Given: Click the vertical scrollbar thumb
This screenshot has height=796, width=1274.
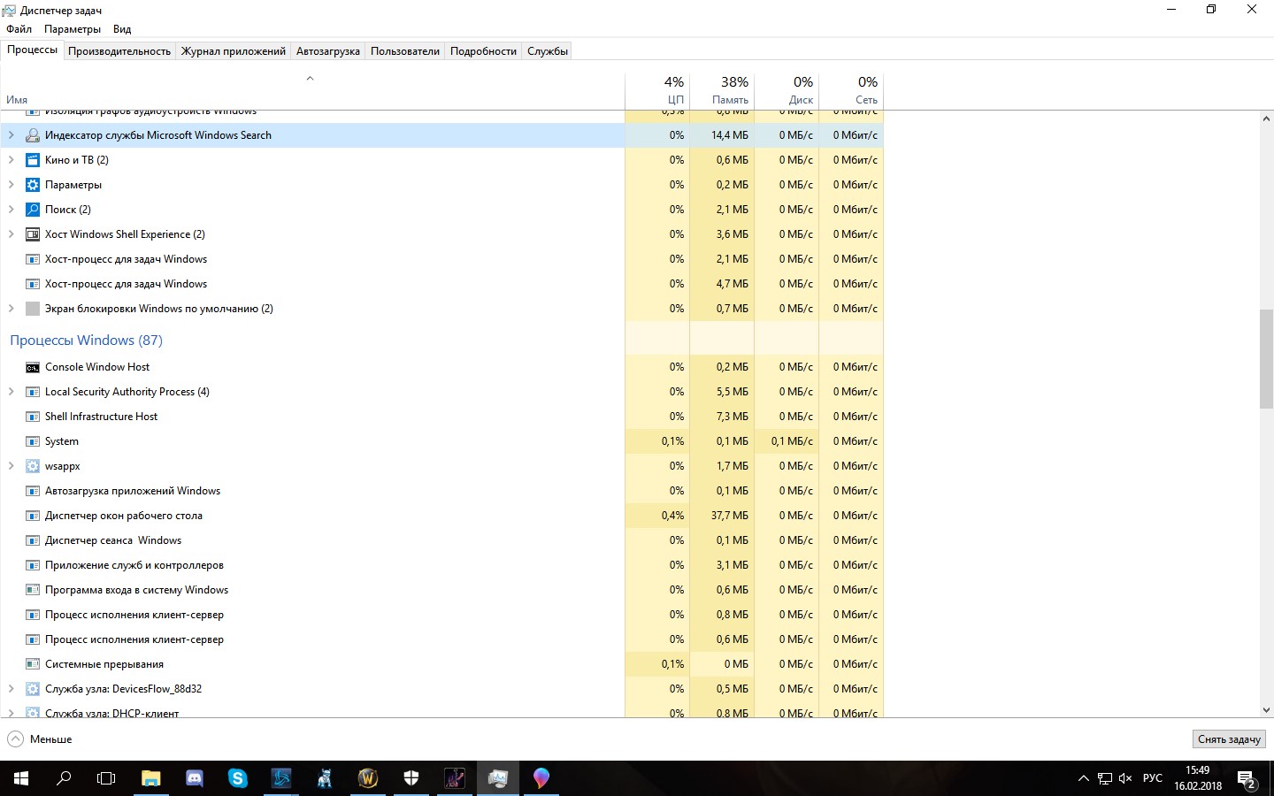Looking at the screenshot, I should tap(1266, 358).
